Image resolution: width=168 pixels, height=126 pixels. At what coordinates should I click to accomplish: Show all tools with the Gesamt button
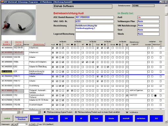36,118
